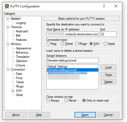This screenshot has width=127, height=122.
Task: Select Demeter-xdebug-tunnel in sessions list
Action: pos(73,70)
